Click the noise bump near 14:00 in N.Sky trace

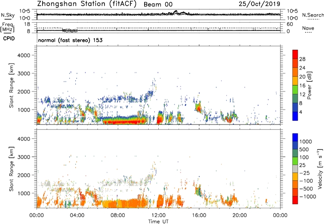[x=176, y=12]
